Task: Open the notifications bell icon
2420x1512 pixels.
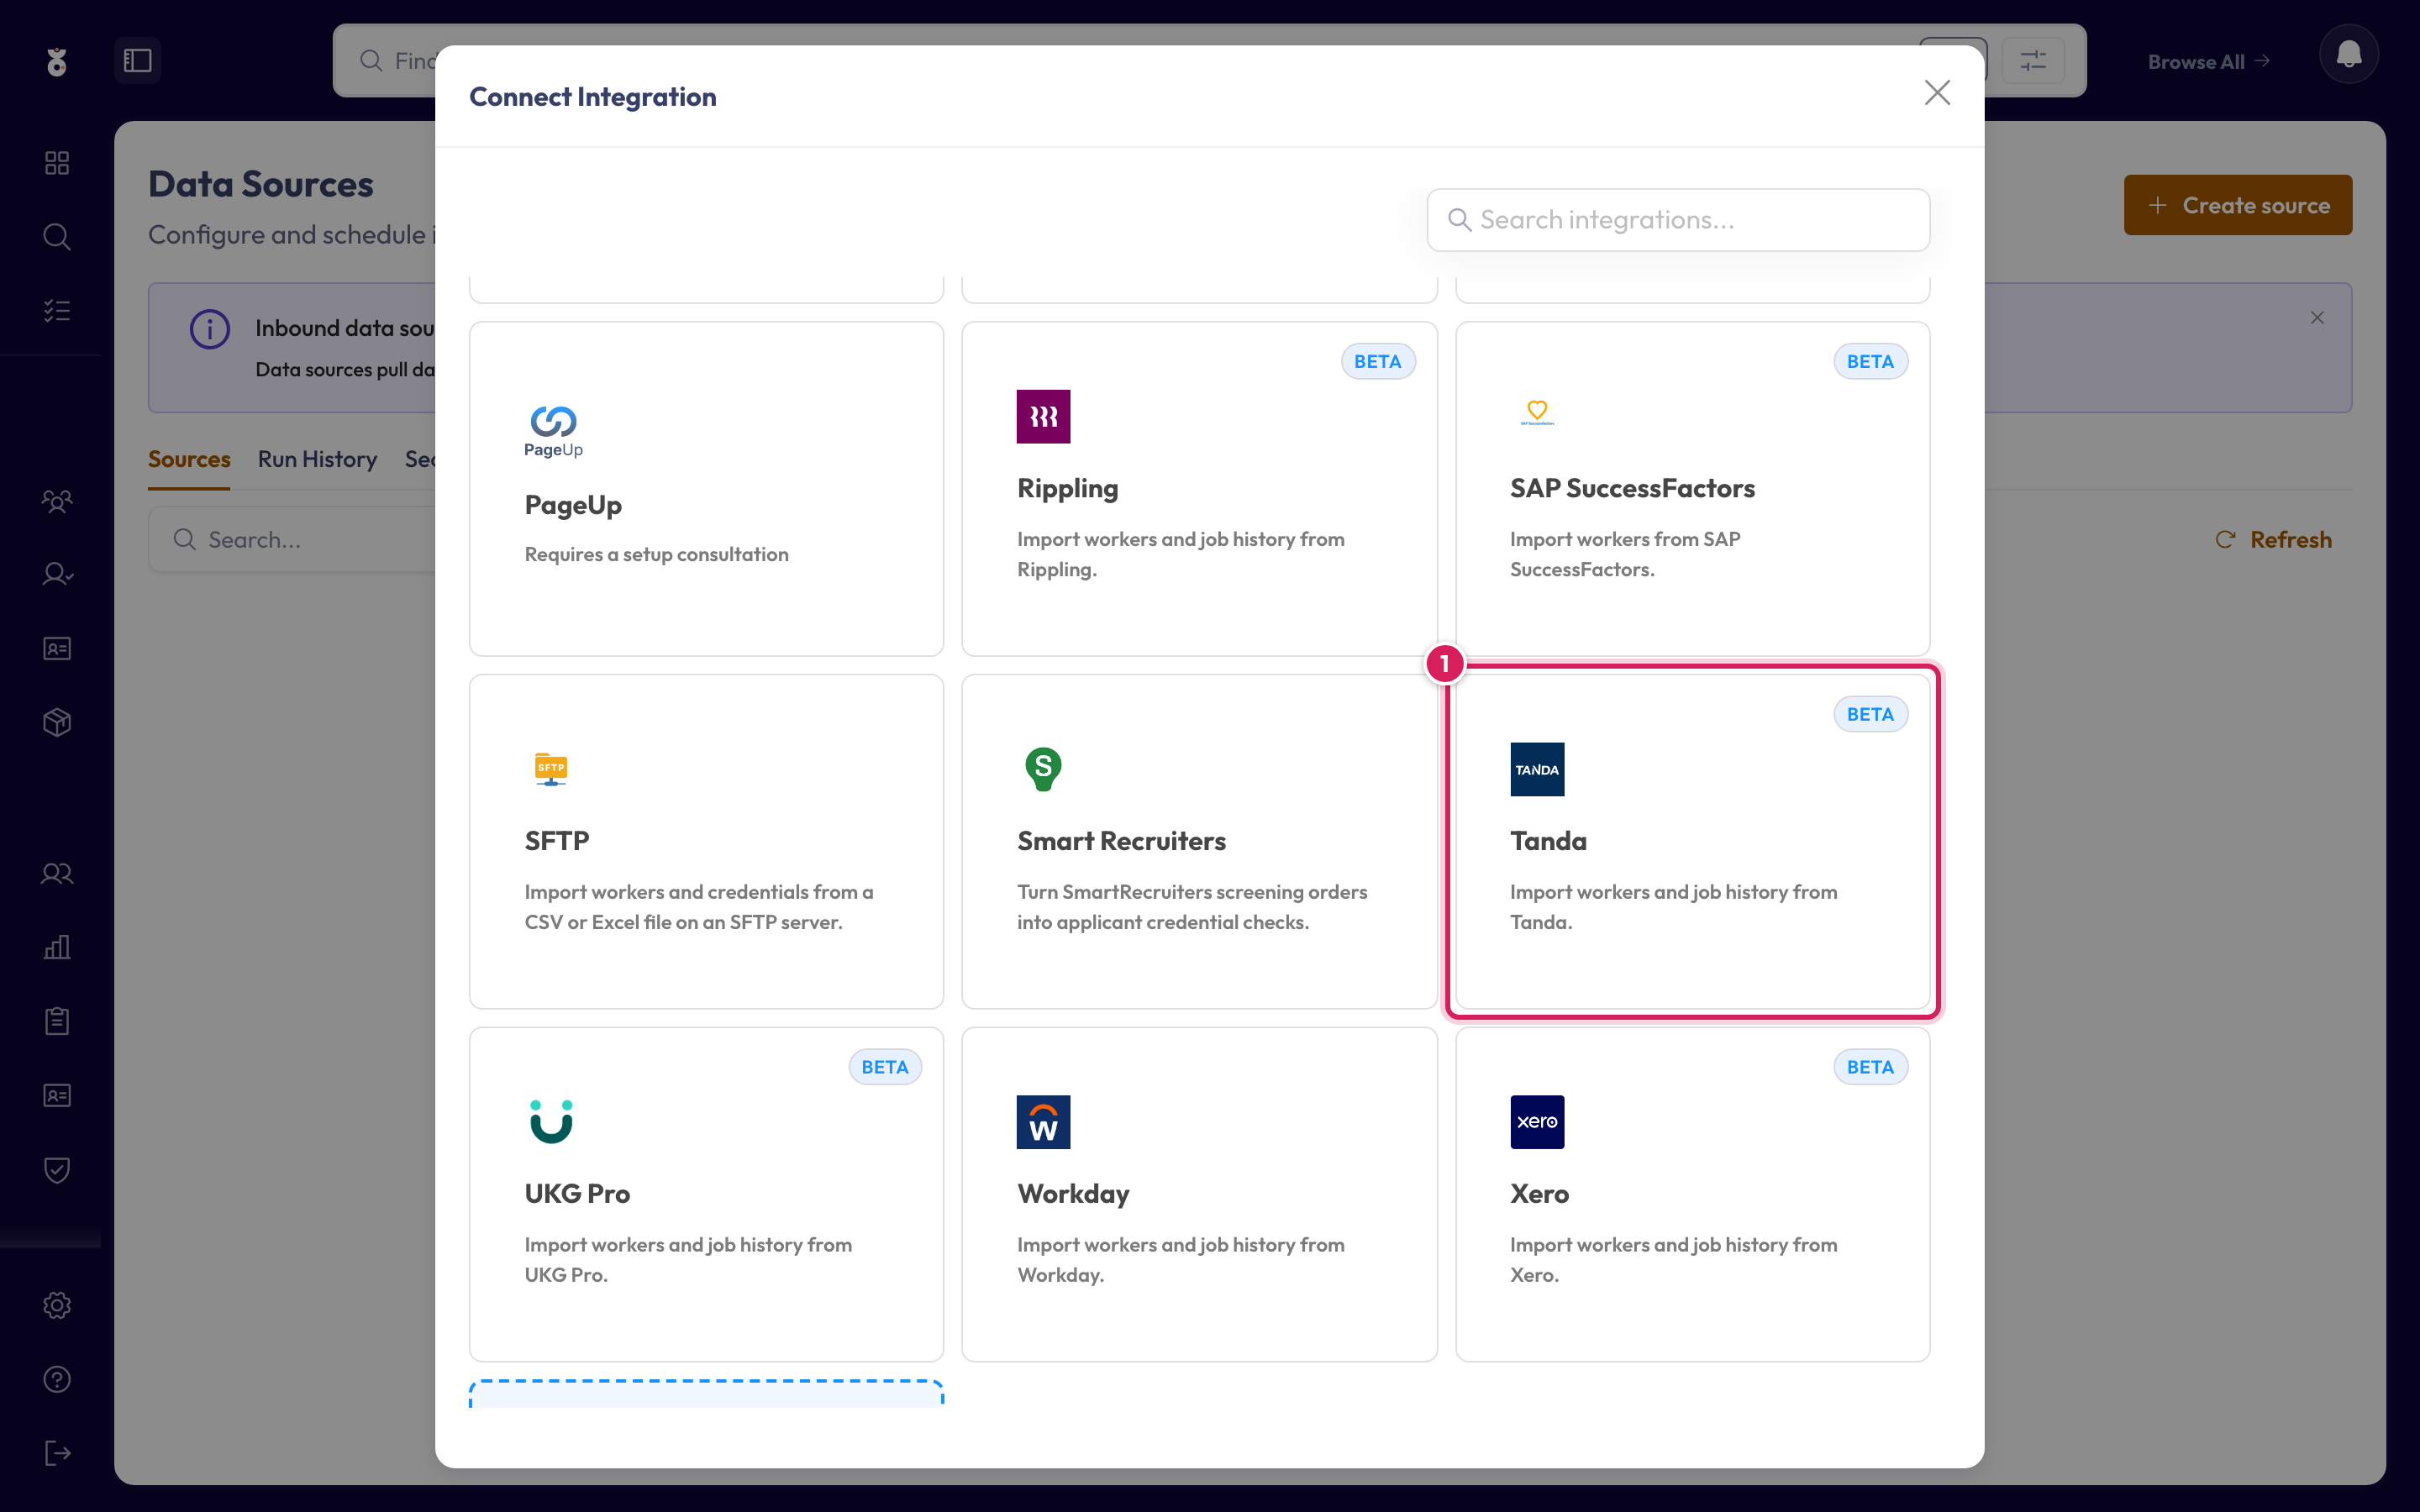Action: [2348, 54]
